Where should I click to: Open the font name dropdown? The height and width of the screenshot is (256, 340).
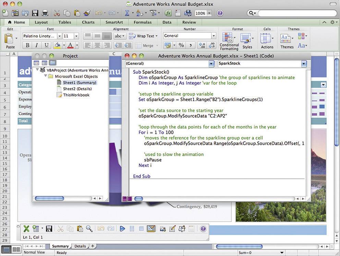(x=59, y=36)
